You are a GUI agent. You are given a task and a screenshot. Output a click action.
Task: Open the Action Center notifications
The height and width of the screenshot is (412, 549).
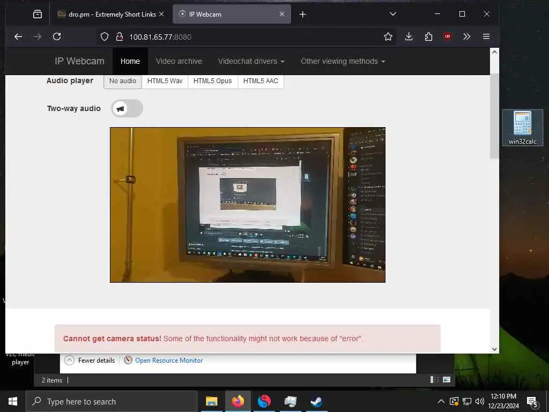tap(532, 402)
